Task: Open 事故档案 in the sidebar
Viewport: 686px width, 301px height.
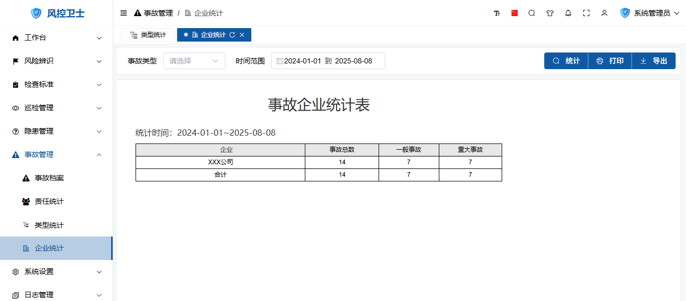Action: coord(49,178)
